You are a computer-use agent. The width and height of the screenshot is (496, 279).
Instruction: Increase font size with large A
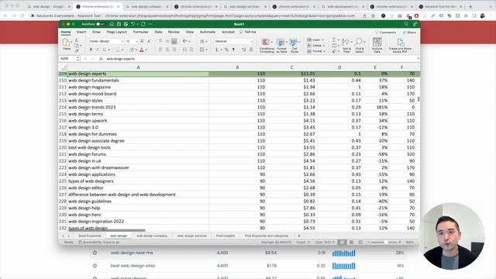142,41
